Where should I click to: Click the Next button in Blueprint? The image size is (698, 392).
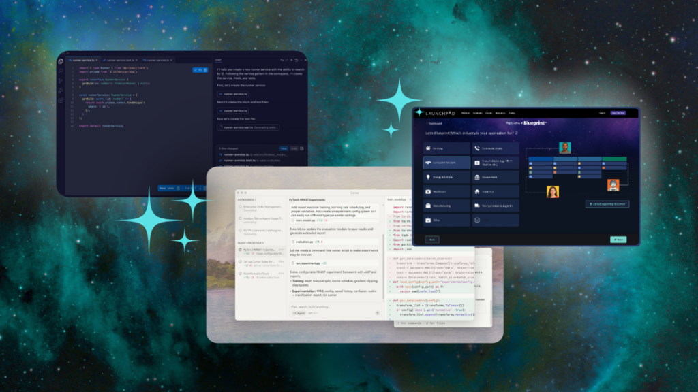pos(619,240)
